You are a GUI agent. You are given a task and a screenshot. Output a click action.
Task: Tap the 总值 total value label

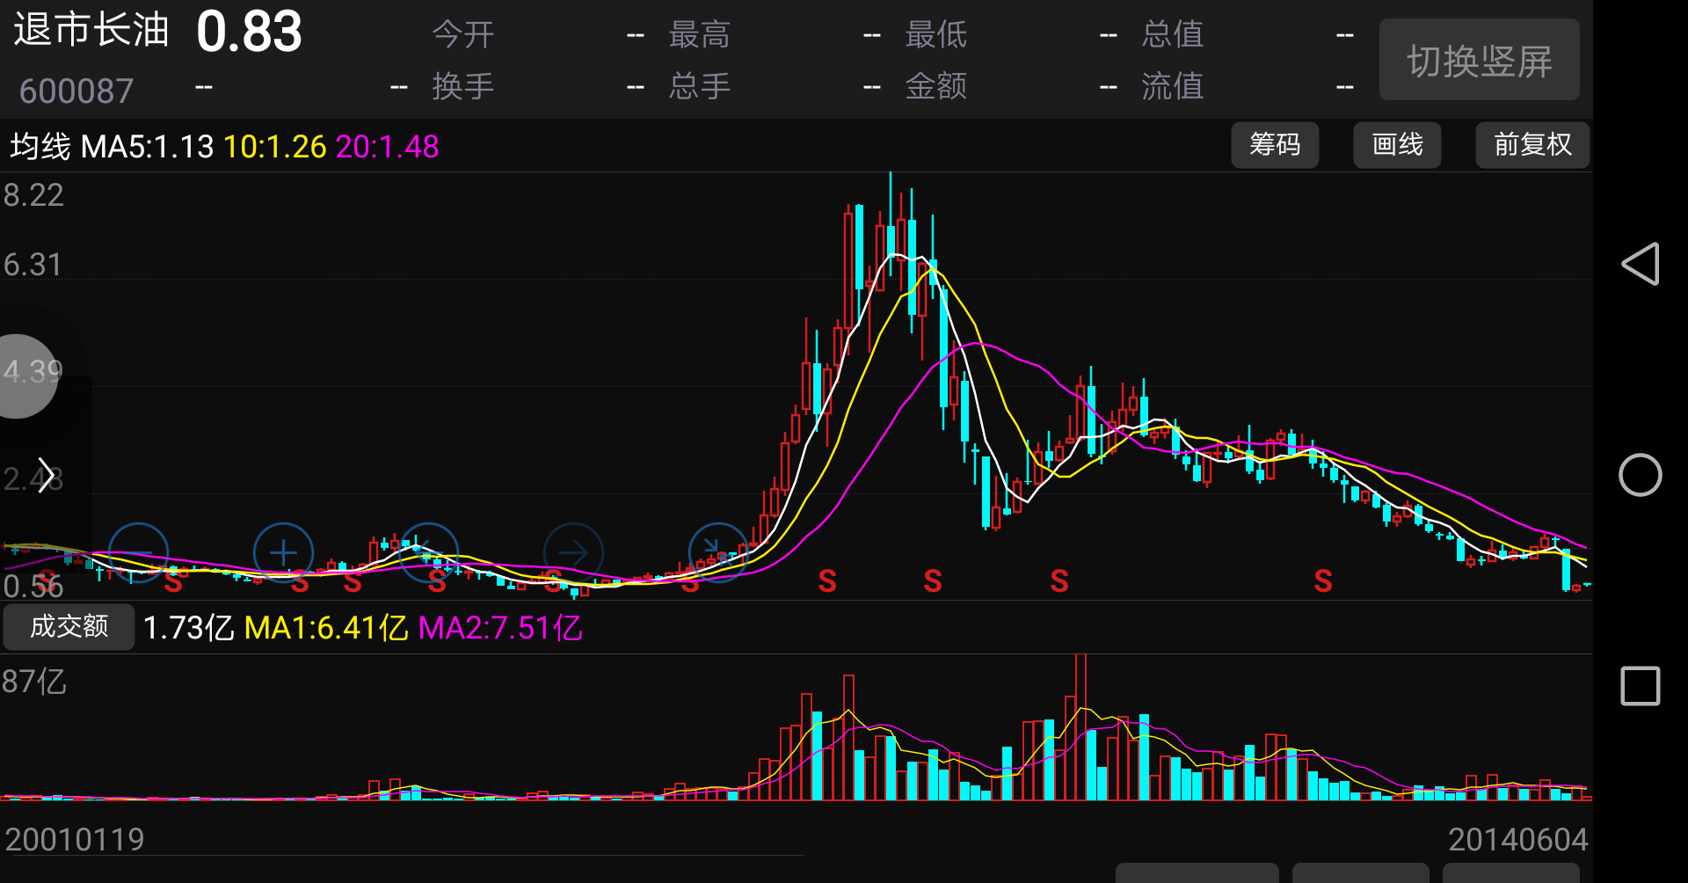click(1172, 34)
